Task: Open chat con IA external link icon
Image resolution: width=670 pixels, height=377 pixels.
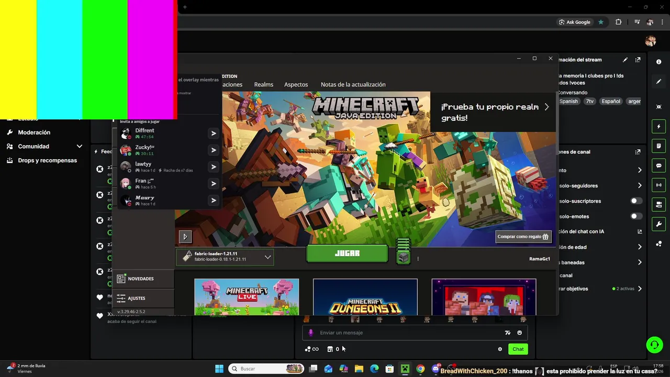Action: pyautogui.click(x=639, y=231)
